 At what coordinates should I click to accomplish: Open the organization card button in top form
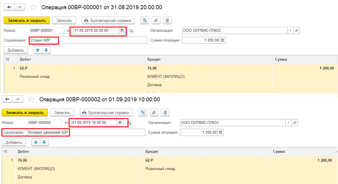pyautogui.click(x=297, y=31)
